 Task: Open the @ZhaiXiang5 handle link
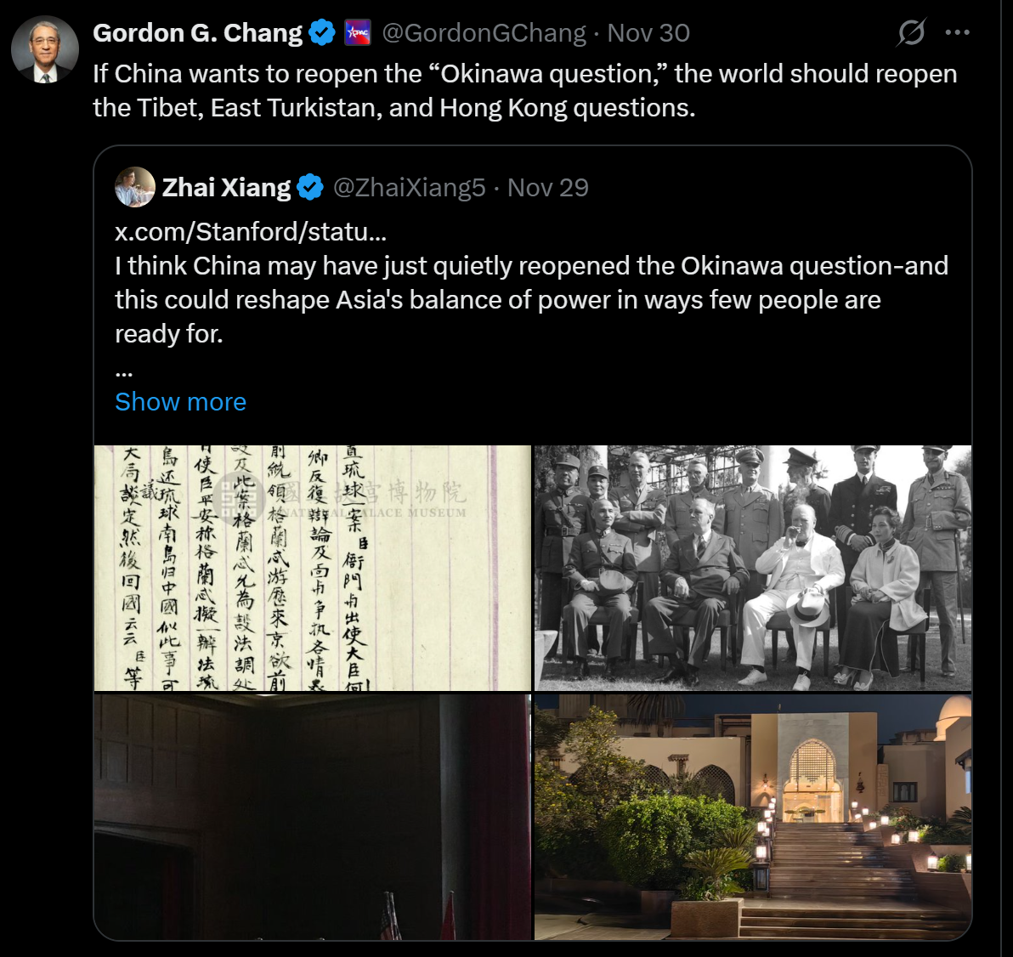pos(409,187)
